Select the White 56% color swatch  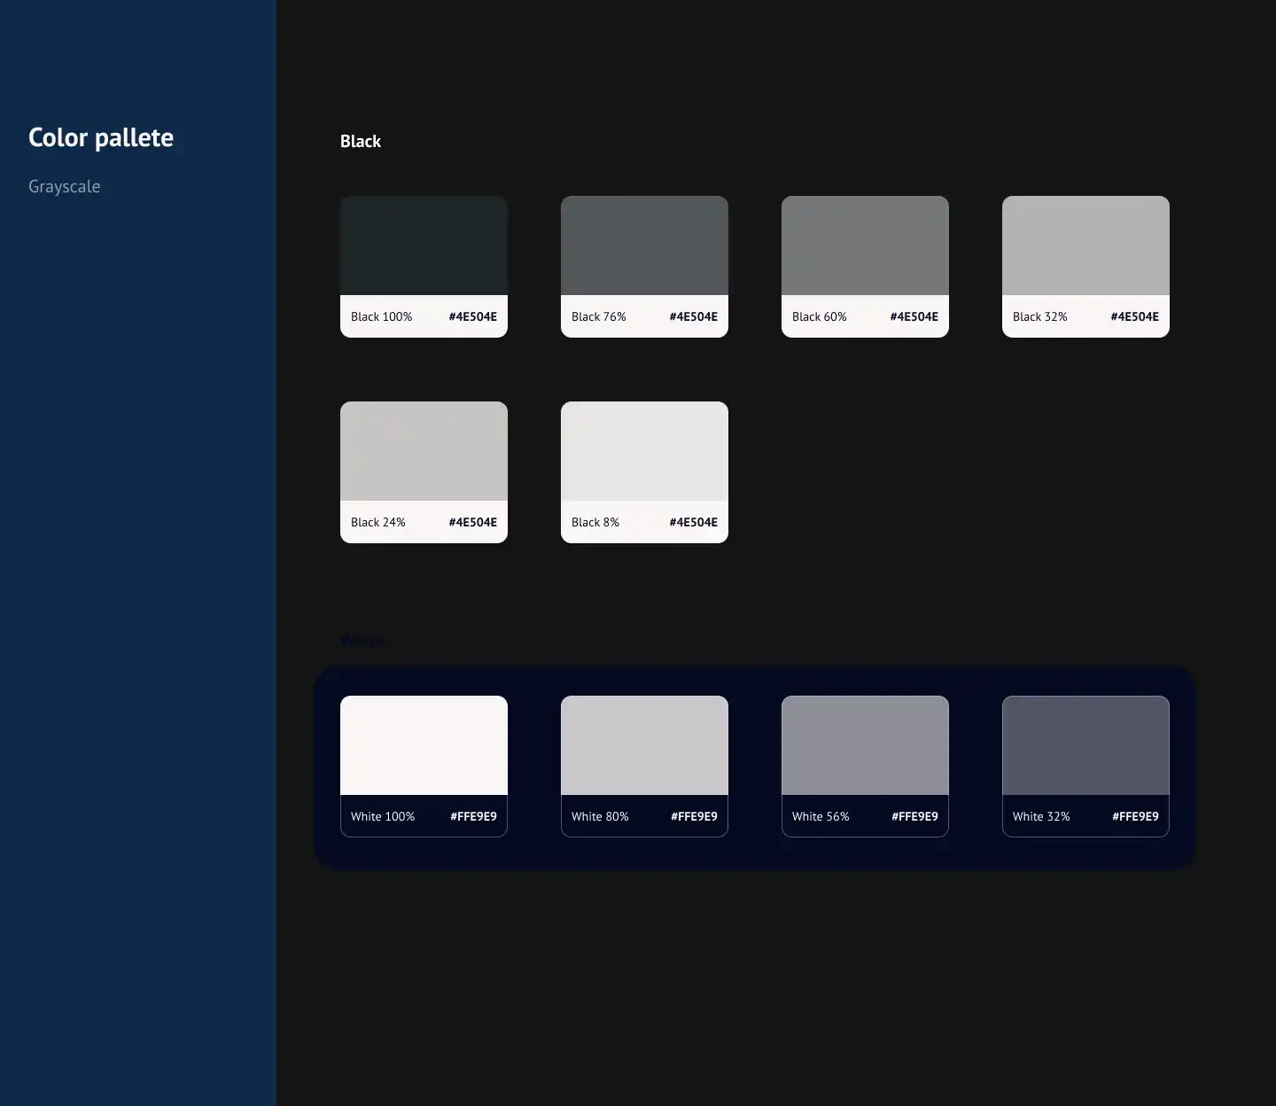point(865,767)
